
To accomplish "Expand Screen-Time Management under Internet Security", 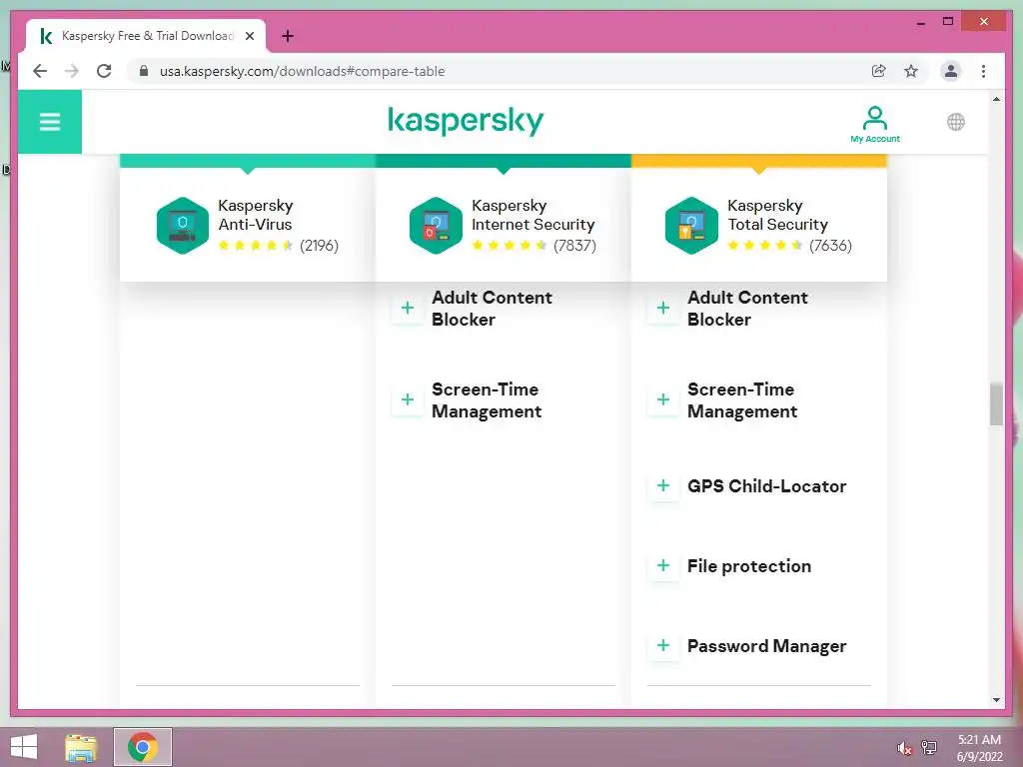I will [x=408, y=399].
